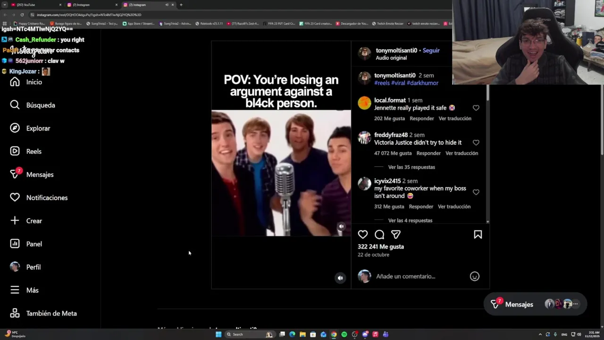Image resolution: width=604 pixels, height=340 pixels.
Task: Click local.format username
Action: tap(390, 101)
